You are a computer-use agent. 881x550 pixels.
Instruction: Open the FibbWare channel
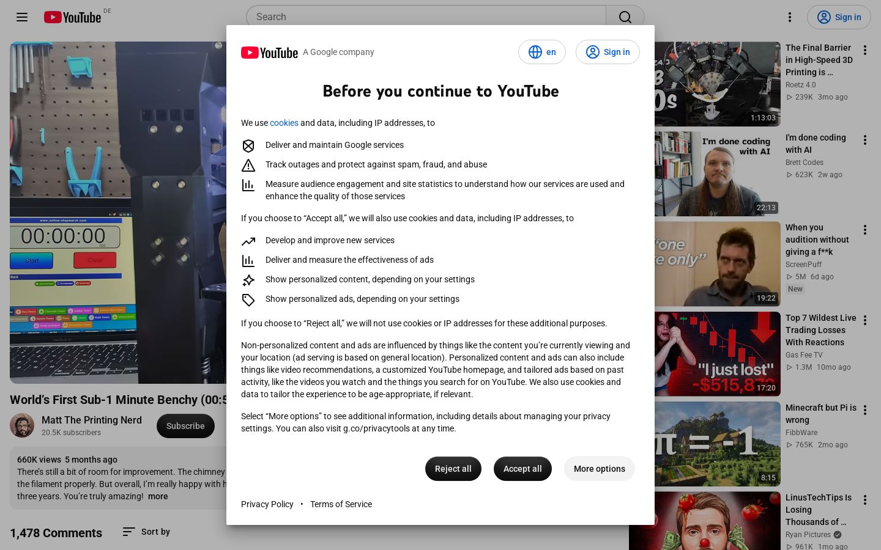pyautogui.click(x=801, y=433)
